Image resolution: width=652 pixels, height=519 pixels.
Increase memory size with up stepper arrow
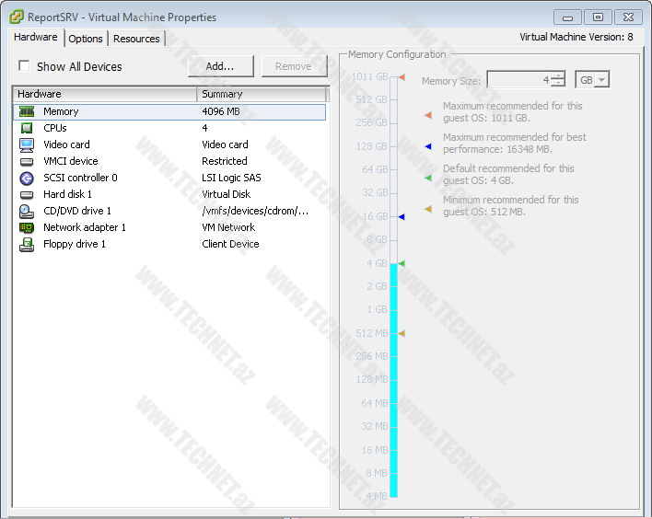[557, 75]
